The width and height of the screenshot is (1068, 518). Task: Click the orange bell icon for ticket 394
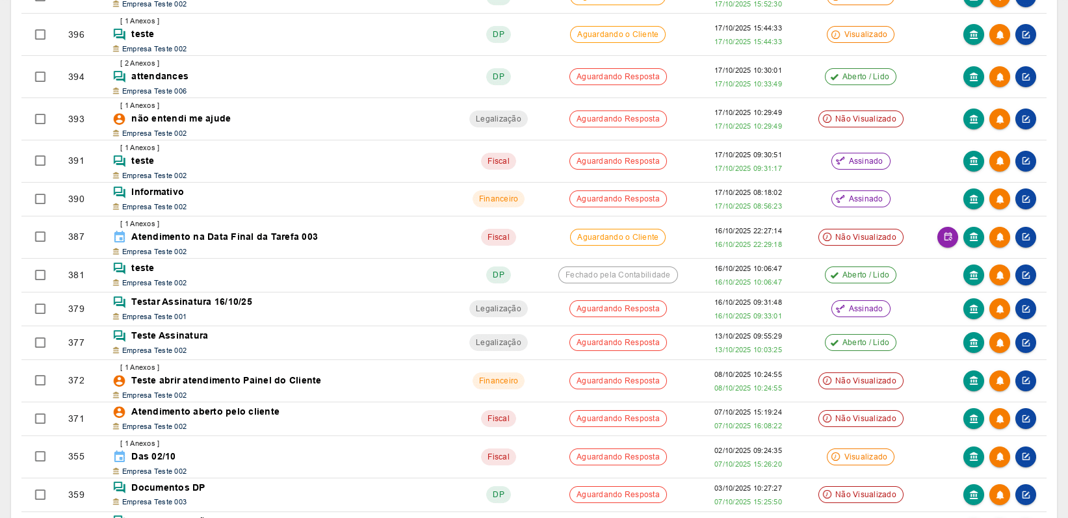1000,77
